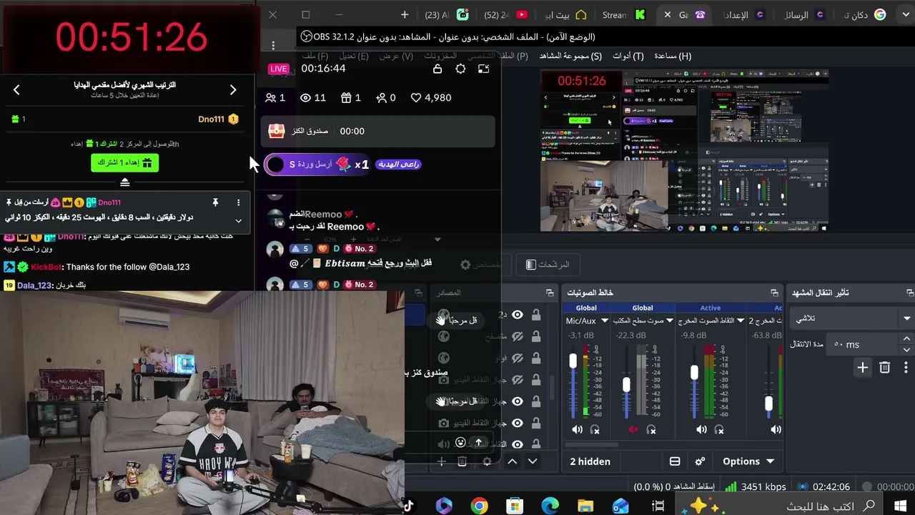The height and width of the screenshot is (515, 915).
Task: Go to next leaderboard with right arrow
Action: click(233, 89)
